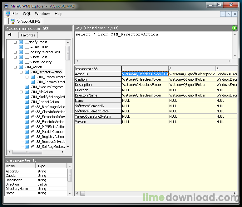
Task: Click the computer icon in the menu bar
Action: tap(8, 14)
